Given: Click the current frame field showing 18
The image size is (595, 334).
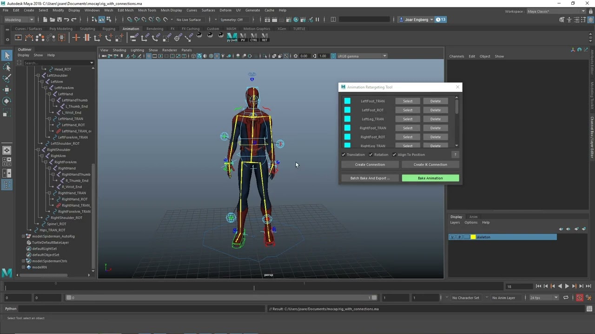Looking at the screenshot, I should click(x=519, y=286).
